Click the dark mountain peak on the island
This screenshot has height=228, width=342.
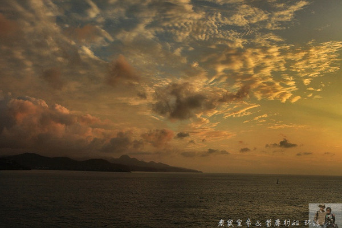(x=124, y=158)
